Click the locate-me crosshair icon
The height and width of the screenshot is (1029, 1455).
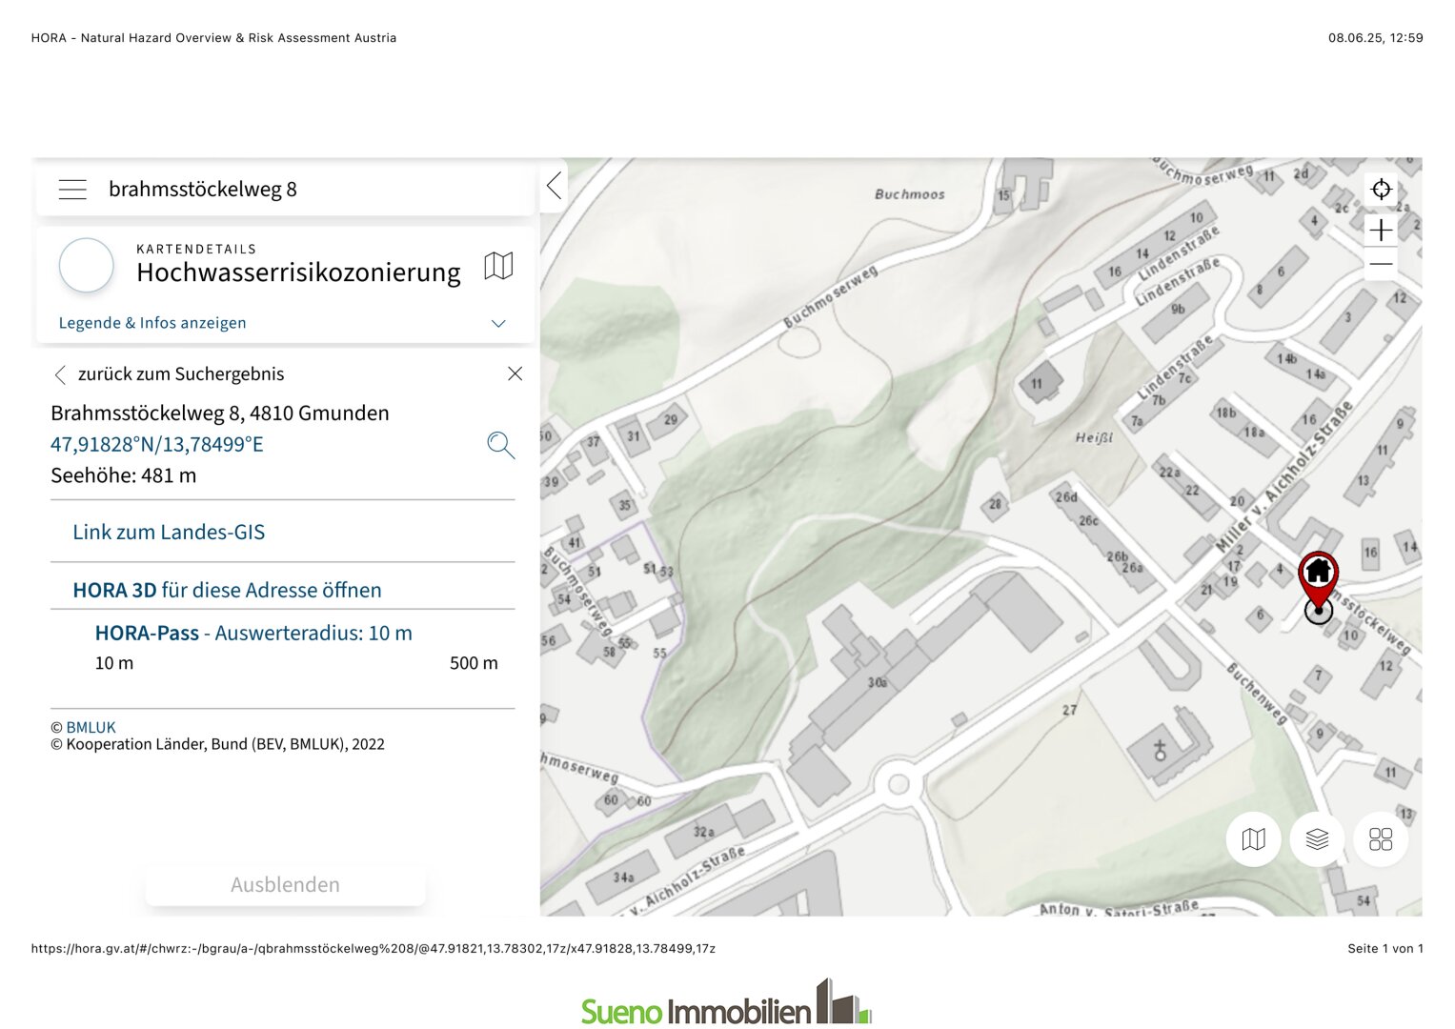tap(1381, 190)
